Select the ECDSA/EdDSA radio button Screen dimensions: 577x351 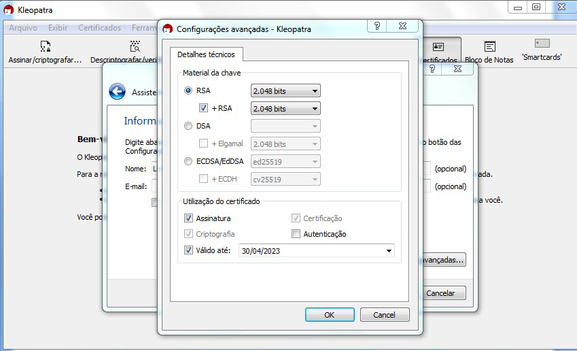[x=188, y=161]
